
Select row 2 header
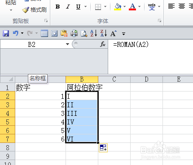[x=8, y=96]
